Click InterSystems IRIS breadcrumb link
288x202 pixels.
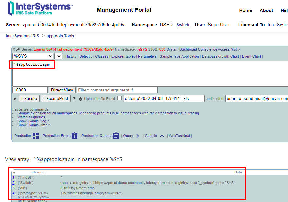[22, 36]
